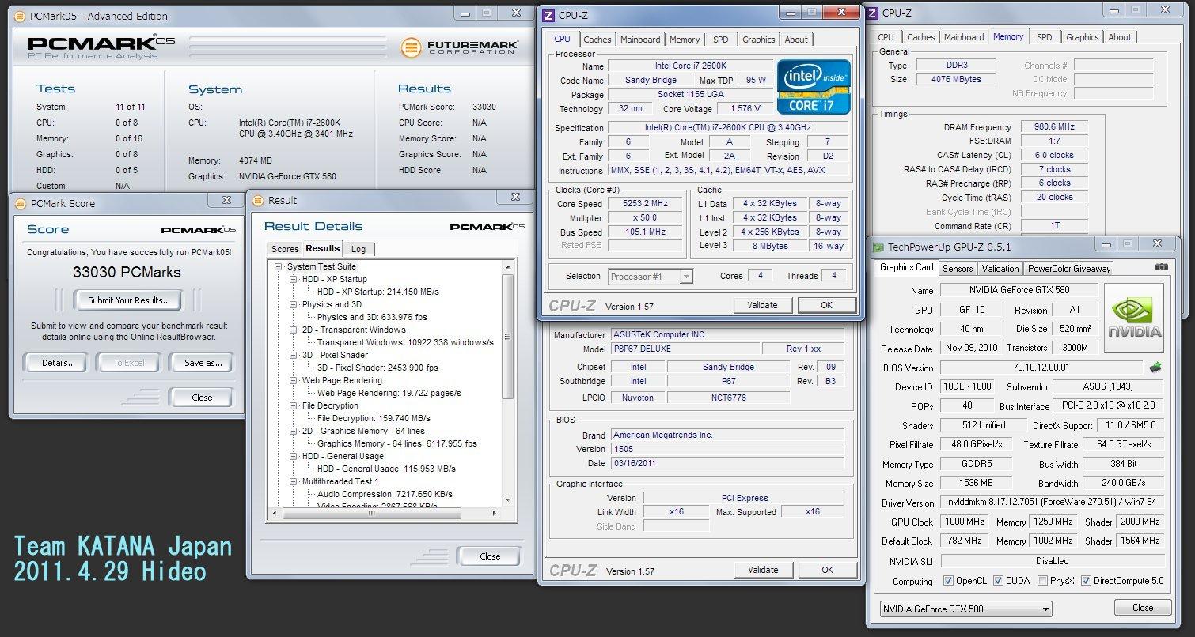The height and width of the screenshot is (637, 1195).
Task: Toggle the OpenCL checkbox in GPU-Z
Action: tap(948, 581)
